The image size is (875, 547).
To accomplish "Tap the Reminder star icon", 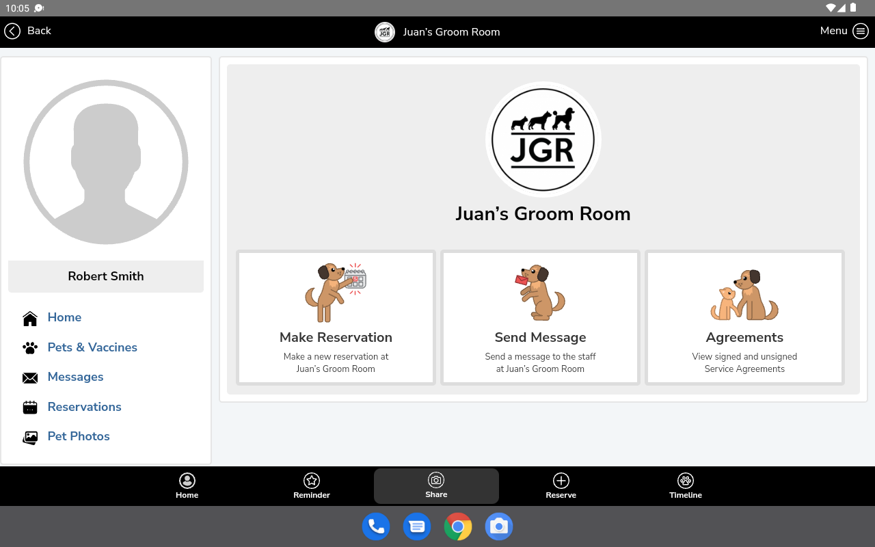I will [x=312, y=481].
